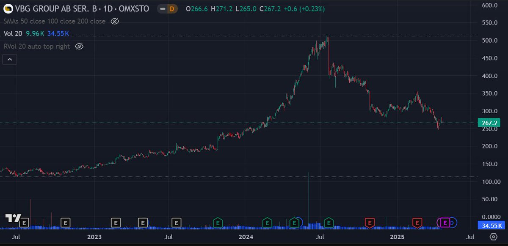Open chart settings gear icon
This screenshot has height=246, width=508.
pyautogui.click(x=493, y=237)
